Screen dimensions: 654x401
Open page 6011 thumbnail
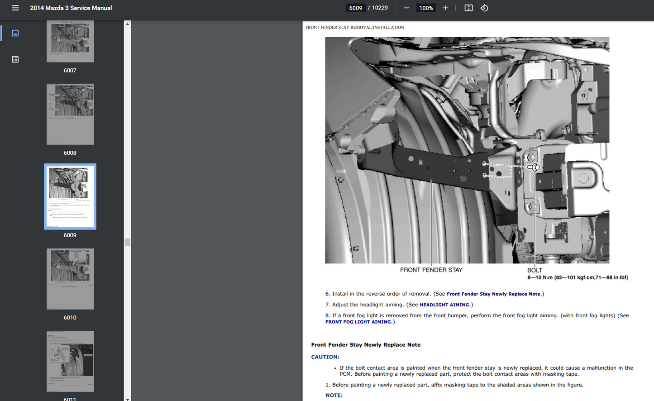click(x=70, y=361)
